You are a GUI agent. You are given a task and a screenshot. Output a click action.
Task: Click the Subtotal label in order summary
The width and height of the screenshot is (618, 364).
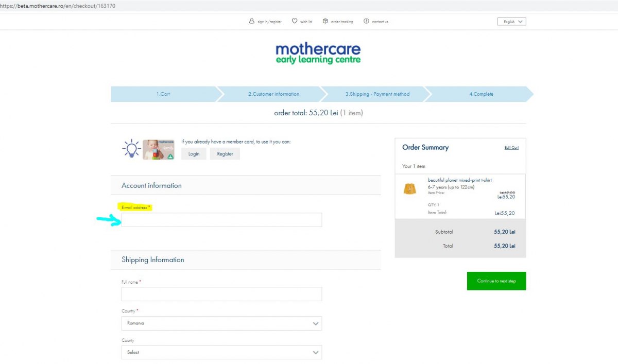coord(444,232)
